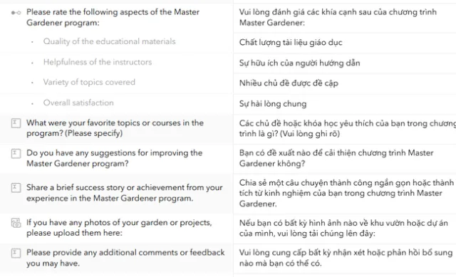This screenshot has height=277, width=456.
Task: Click the text icon beside additional comments question
Action: (16, 253)
